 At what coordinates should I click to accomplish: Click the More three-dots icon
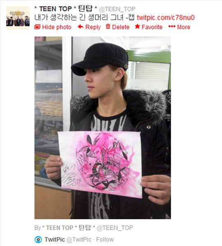[172, 26]
